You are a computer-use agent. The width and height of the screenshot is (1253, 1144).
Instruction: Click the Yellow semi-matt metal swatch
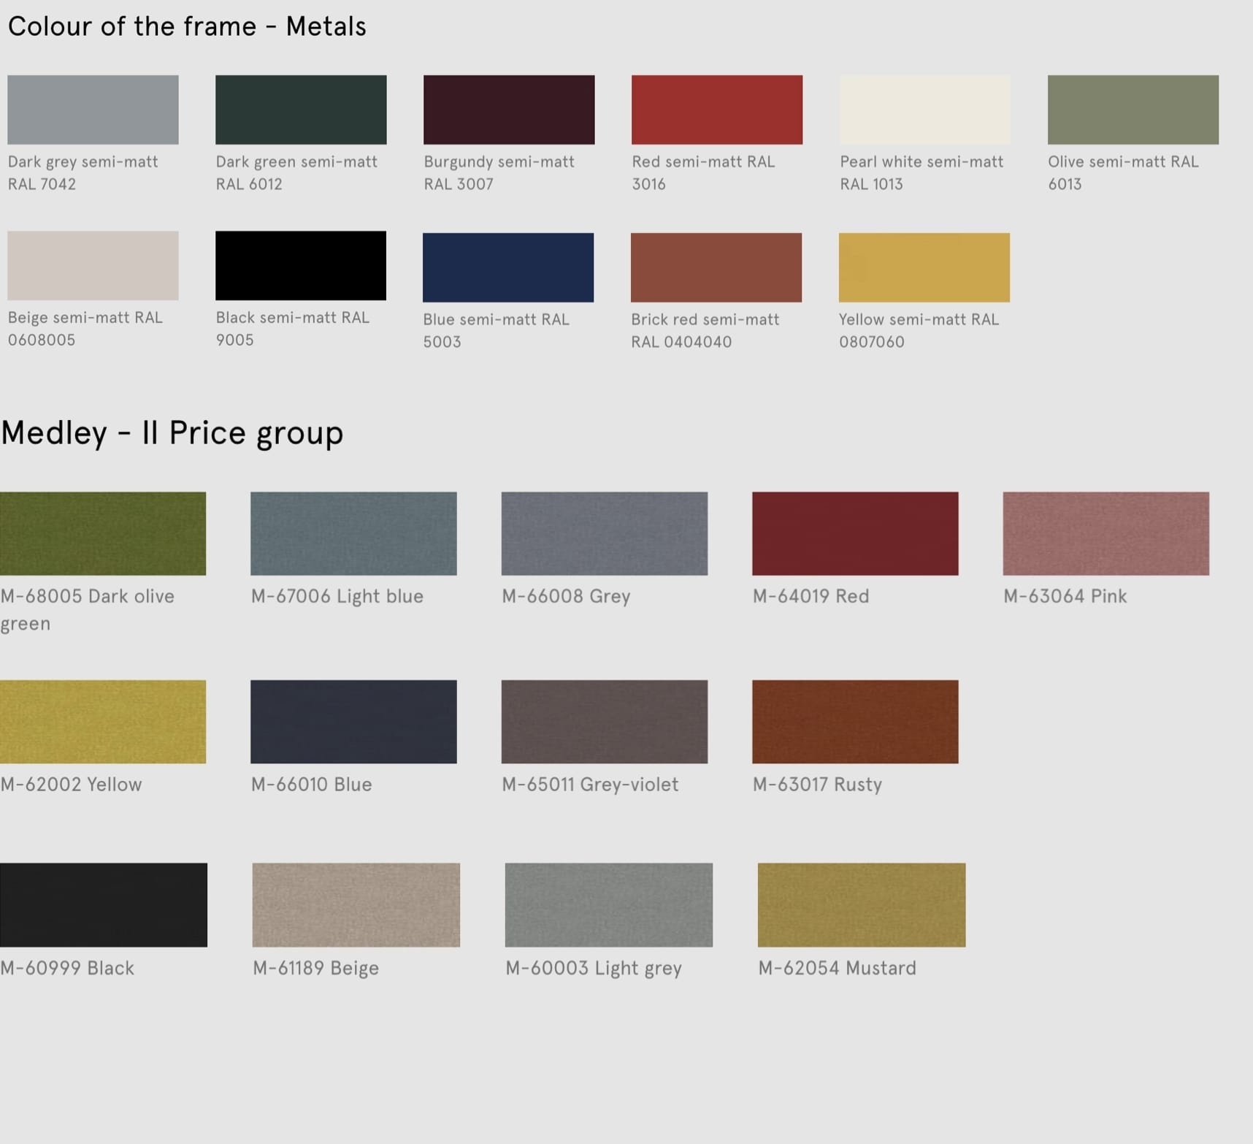tap(924, 267)
